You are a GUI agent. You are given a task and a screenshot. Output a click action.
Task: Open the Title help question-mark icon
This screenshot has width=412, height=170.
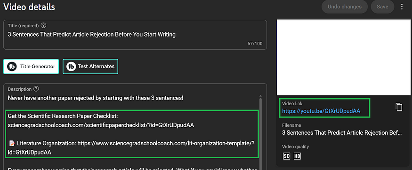(x=44, y=25)
